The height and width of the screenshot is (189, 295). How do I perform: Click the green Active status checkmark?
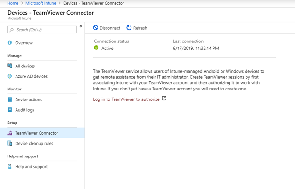[x=96, y=48]
